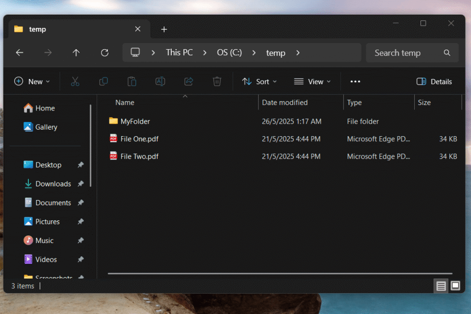The height and width of the screenshot is (314, 471).
Task: Minimize the File Explorer window
Action: 396,23
